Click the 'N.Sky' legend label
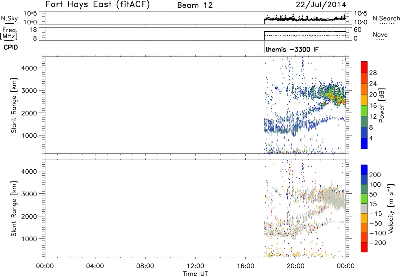The width and height of the screenshot is (400, 277). point(9,18)
